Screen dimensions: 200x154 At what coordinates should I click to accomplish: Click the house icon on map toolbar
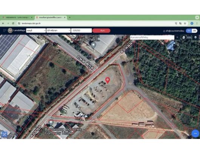[x=183, y=38]
